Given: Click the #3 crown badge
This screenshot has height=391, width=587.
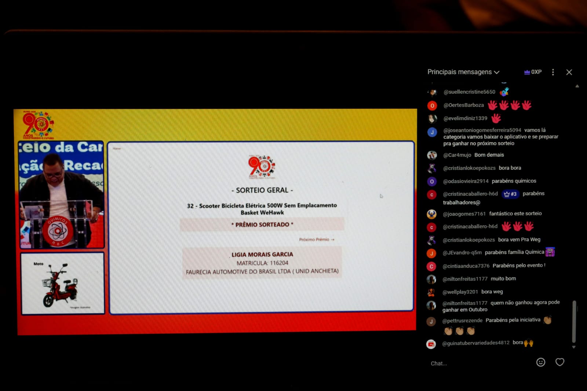Looking at the screenshot, I should (510, 194).
